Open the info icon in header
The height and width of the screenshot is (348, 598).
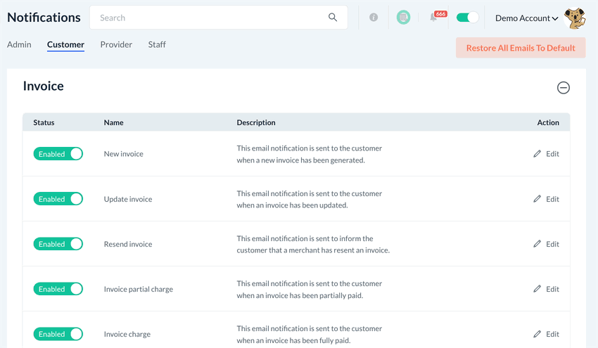coord(374,18)
